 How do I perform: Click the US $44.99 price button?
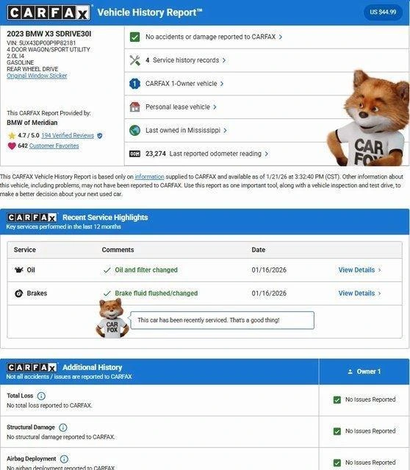(x=383, y=12)
